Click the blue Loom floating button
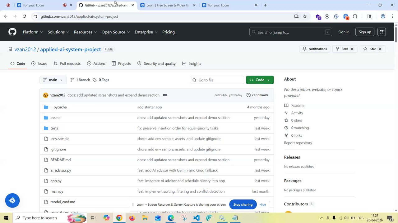The height and width of the screenshot is (223, 398). click(12, 201)
